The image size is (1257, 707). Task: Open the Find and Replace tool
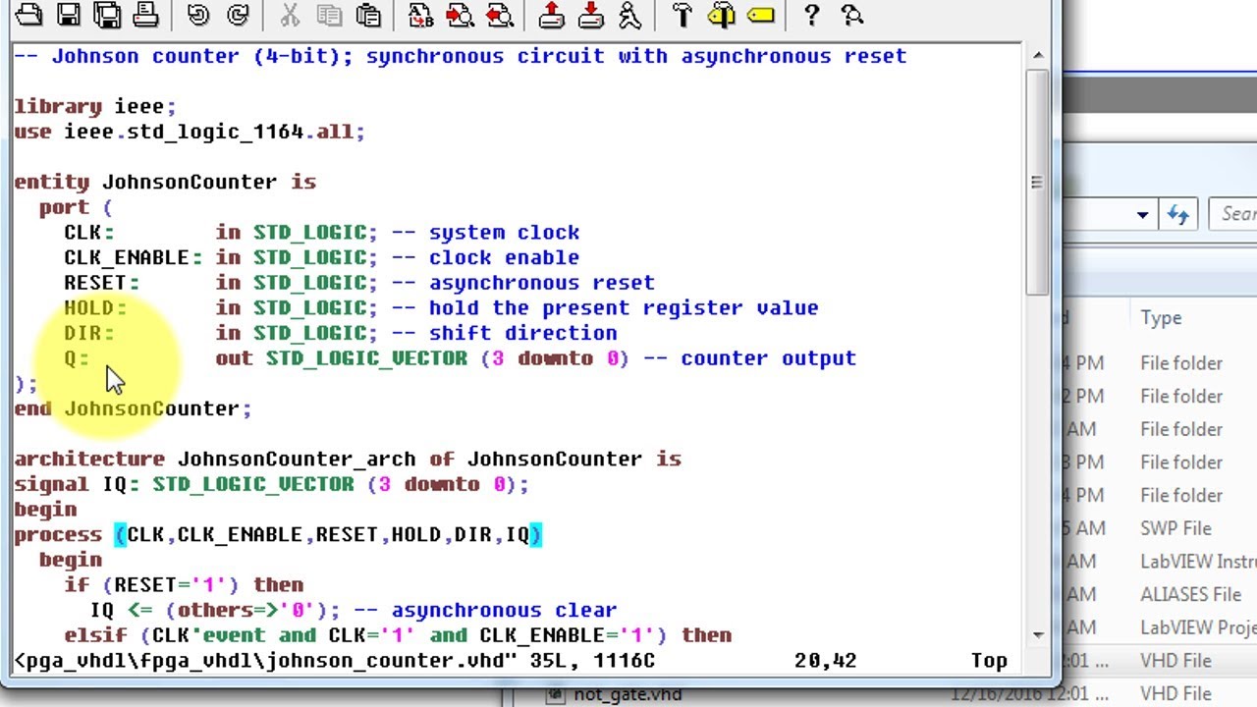[x=420, y=15]
